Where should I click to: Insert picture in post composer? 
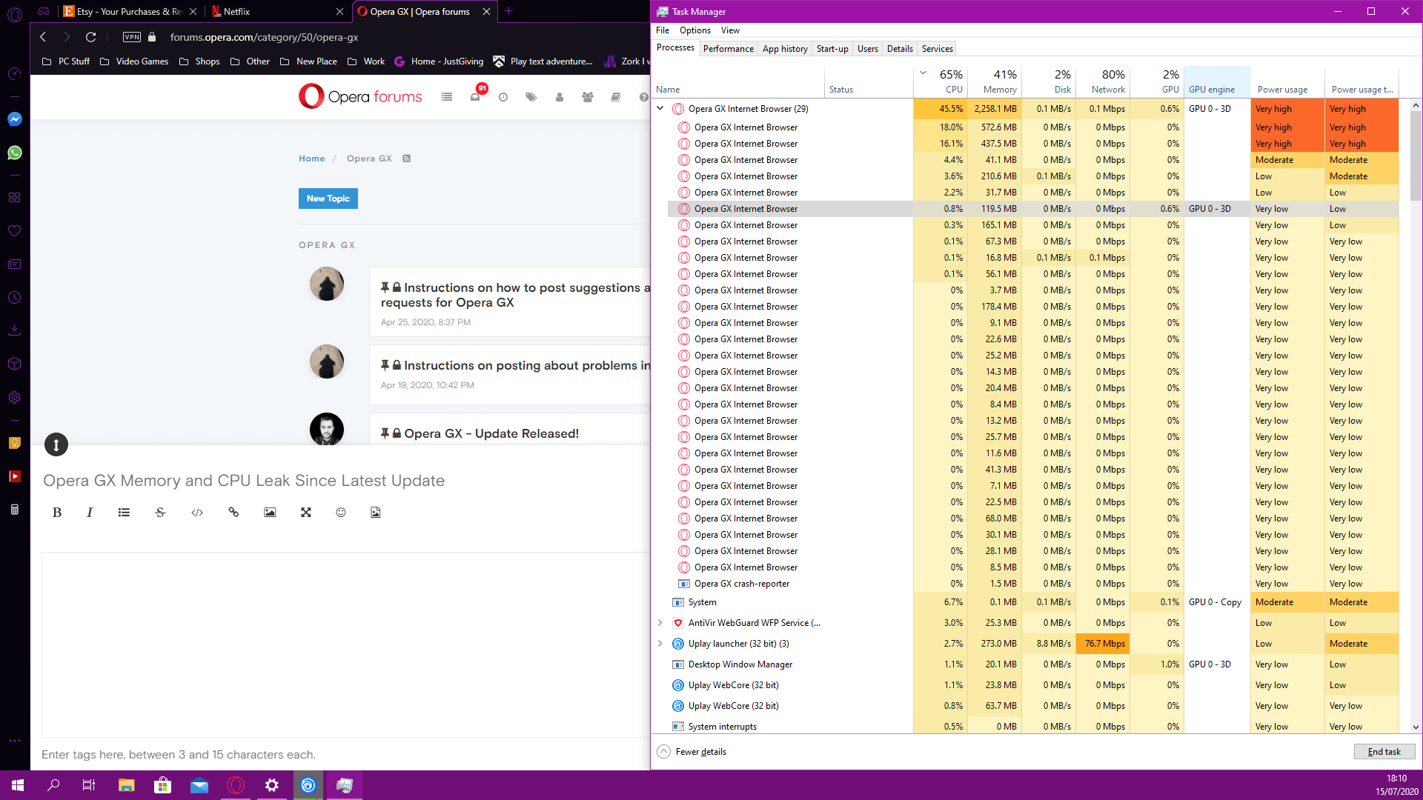tap(270, 513)
